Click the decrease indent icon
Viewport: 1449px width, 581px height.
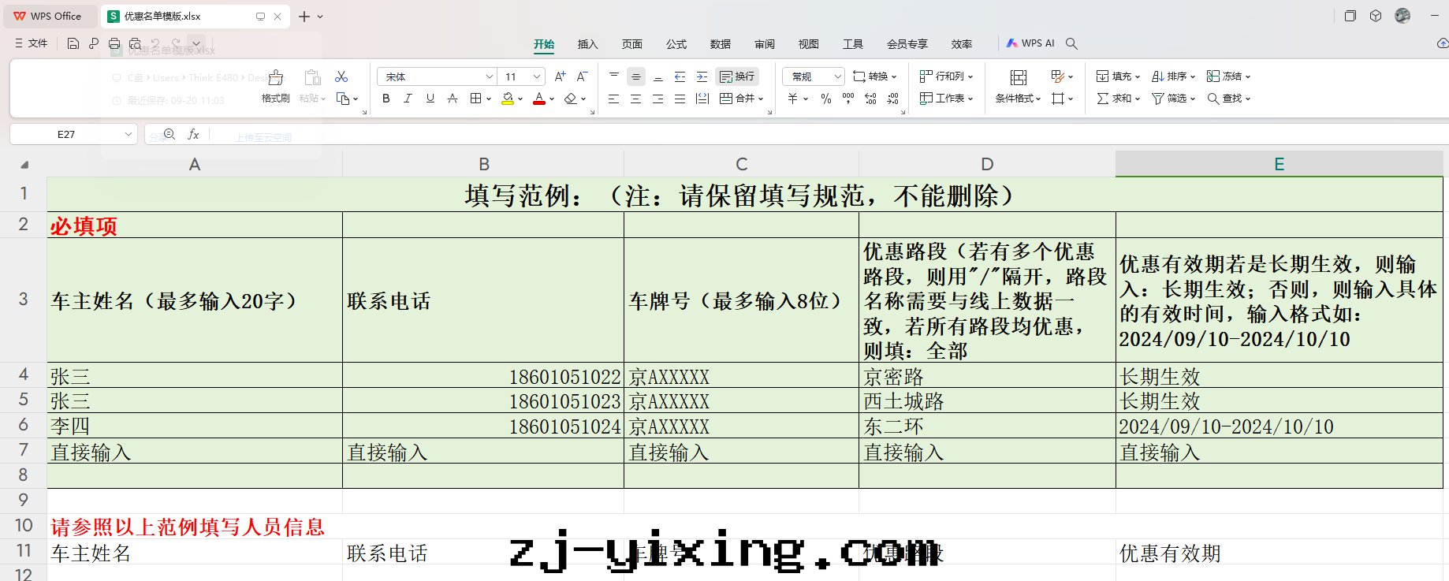(x=680, y=76)
